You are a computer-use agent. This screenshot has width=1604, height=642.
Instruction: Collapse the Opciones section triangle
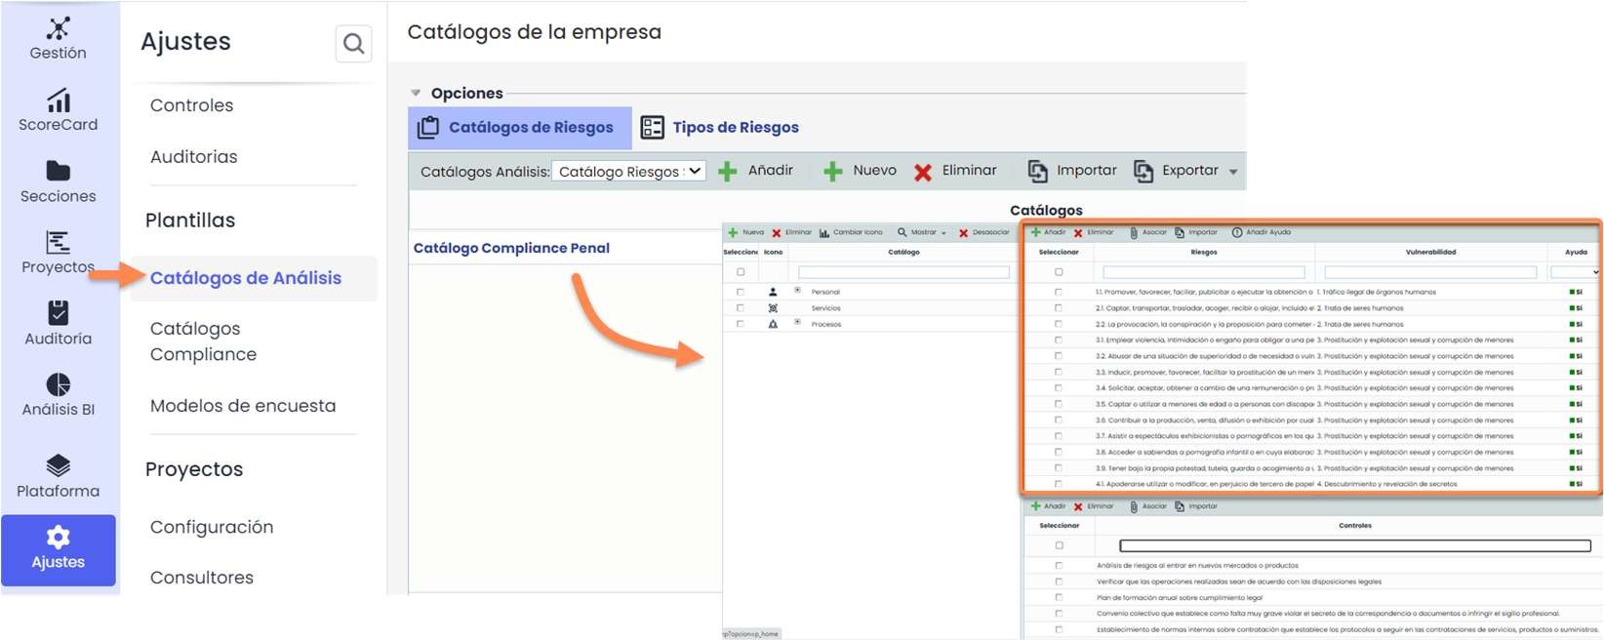point(416,94)
